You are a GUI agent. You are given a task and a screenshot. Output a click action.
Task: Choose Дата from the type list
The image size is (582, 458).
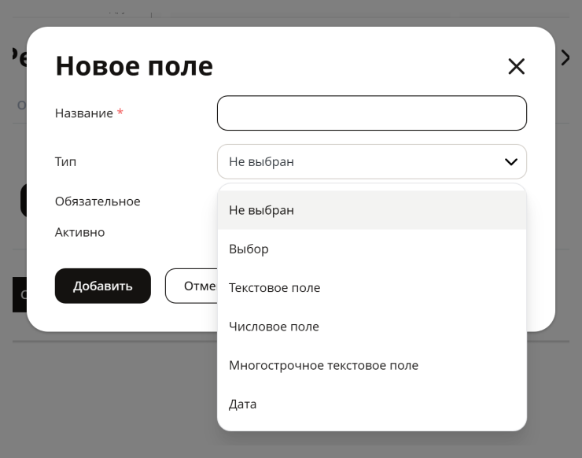pyautogui.click(x=371, y=404)
